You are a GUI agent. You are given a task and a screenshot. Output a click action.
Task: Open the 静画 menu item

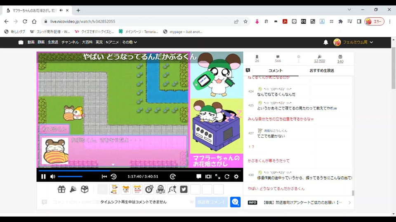click(x=41, y=42)
